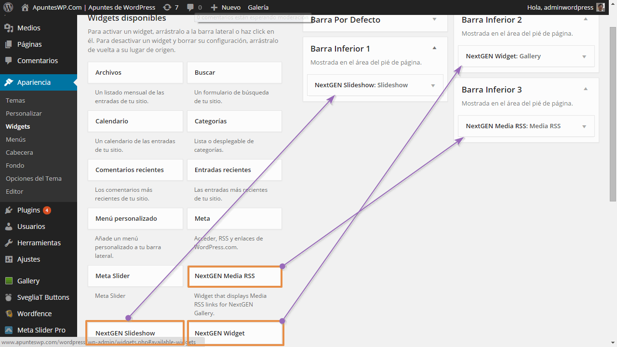Click the Plugins plug icon

click(x=9, y=210)
